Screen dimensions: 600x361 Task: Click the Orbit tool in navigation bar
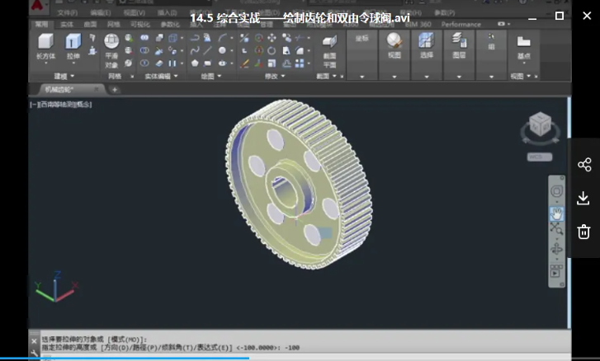pos(557,246)
